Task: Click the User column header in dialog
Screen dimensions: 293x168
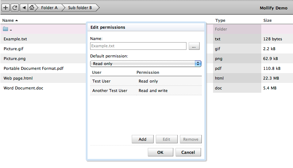Action: pos(97,72)
